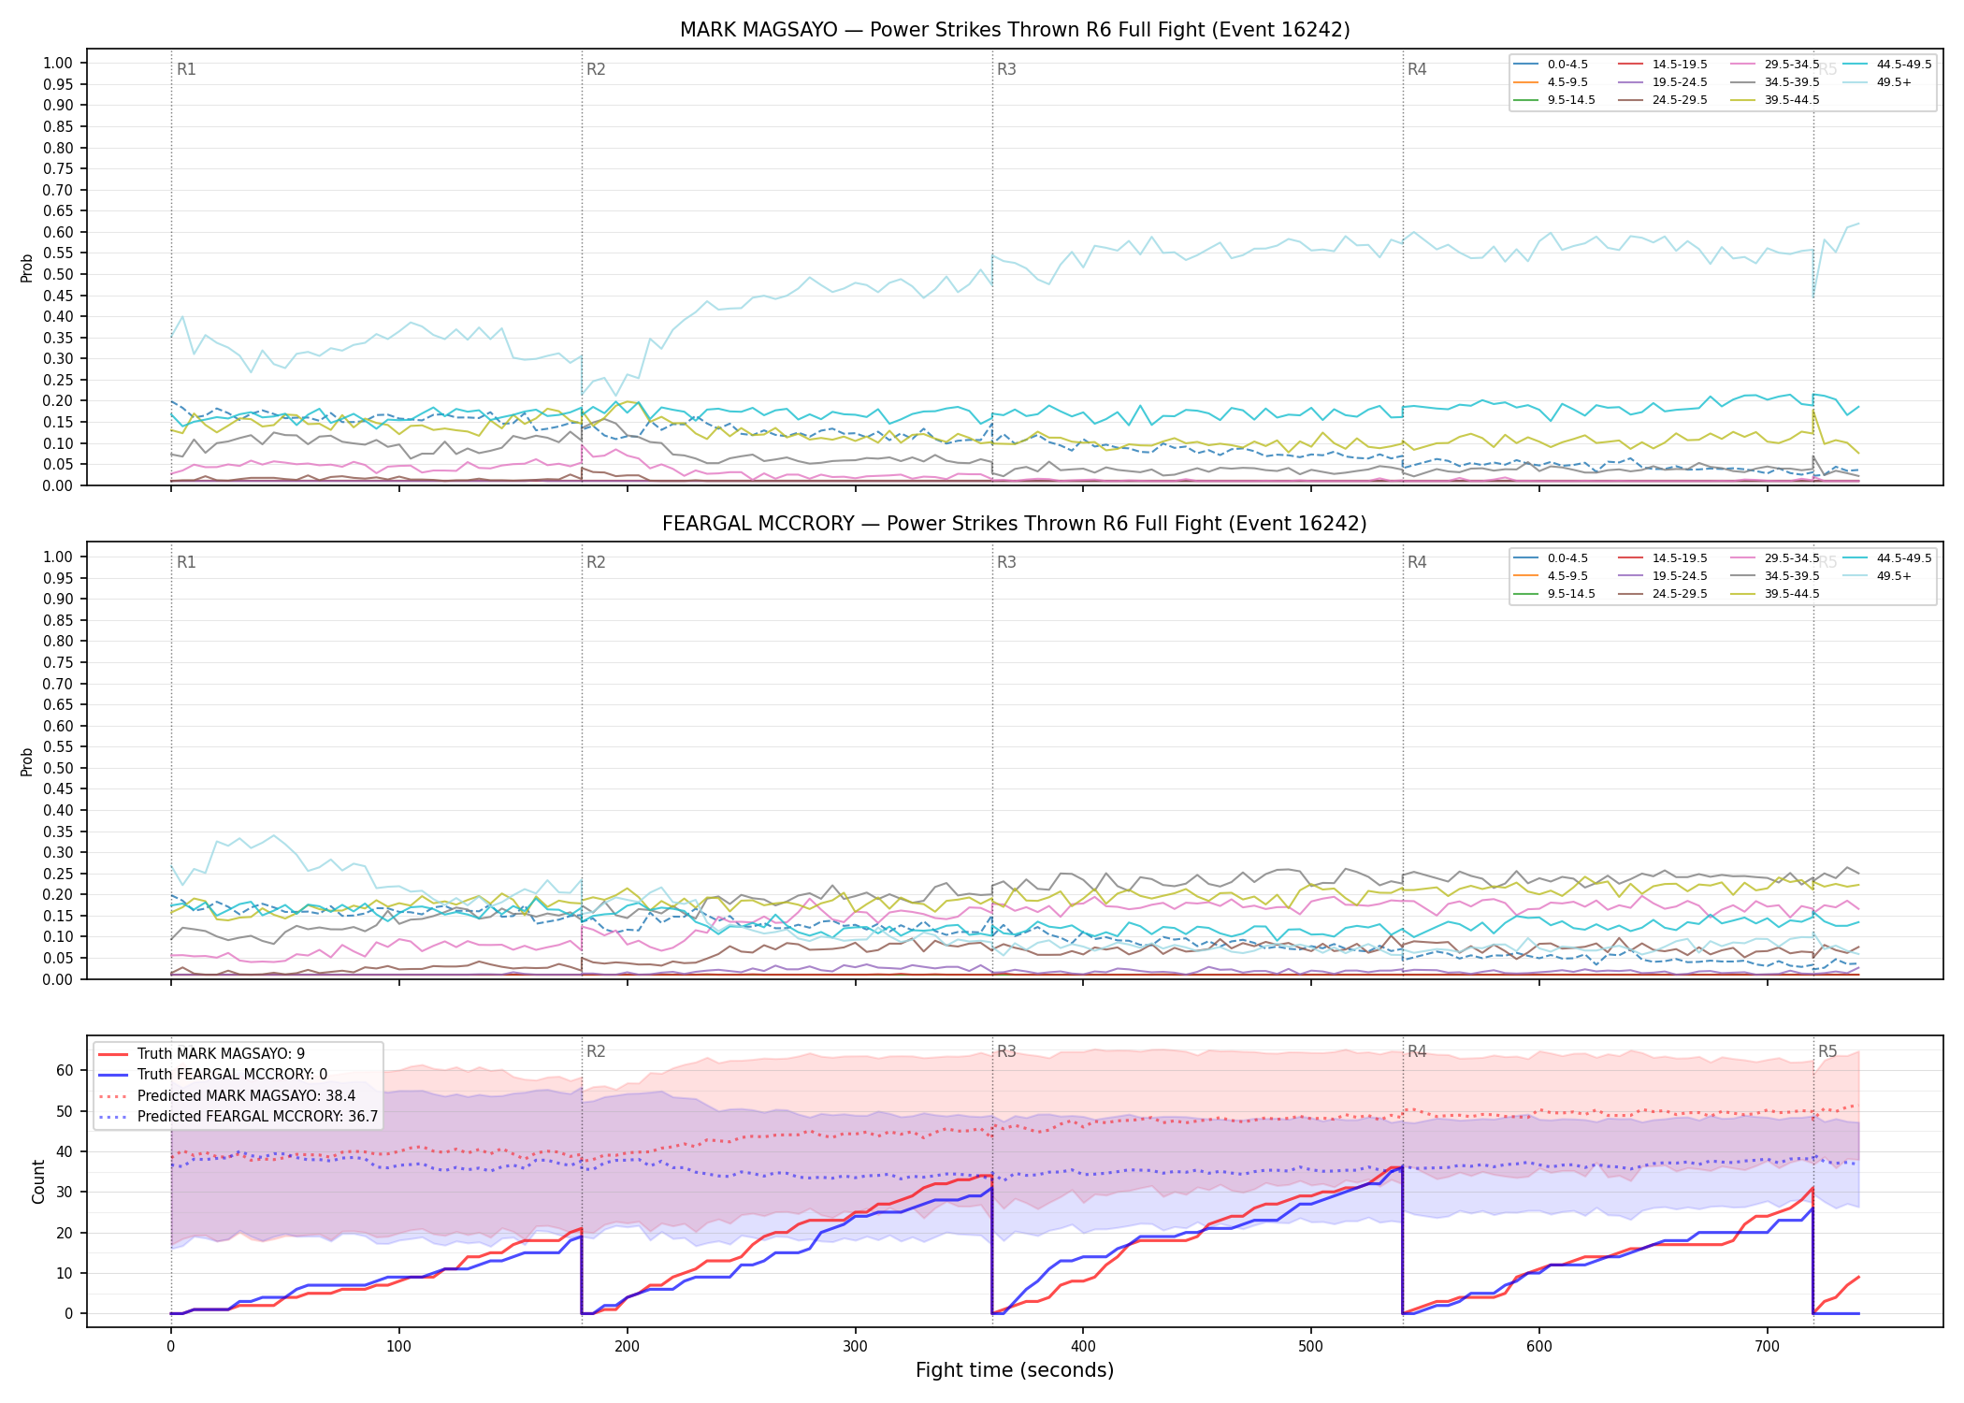Click the 400 tick label on x-axis
Viewport: 1964px width, 1403px height.
1083,1347
